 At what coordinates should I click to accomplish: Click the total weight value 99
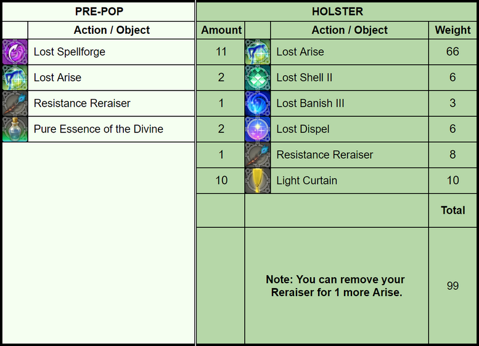click(x=452, y=286)
